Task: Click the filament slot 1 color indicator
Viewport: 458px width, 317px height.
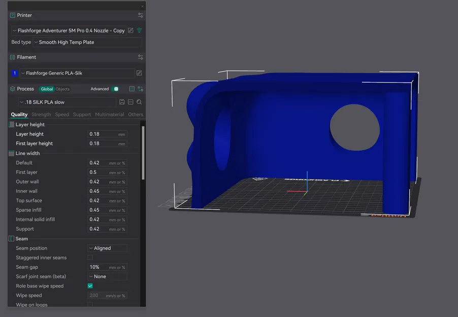Action: [x=14, y=73]
